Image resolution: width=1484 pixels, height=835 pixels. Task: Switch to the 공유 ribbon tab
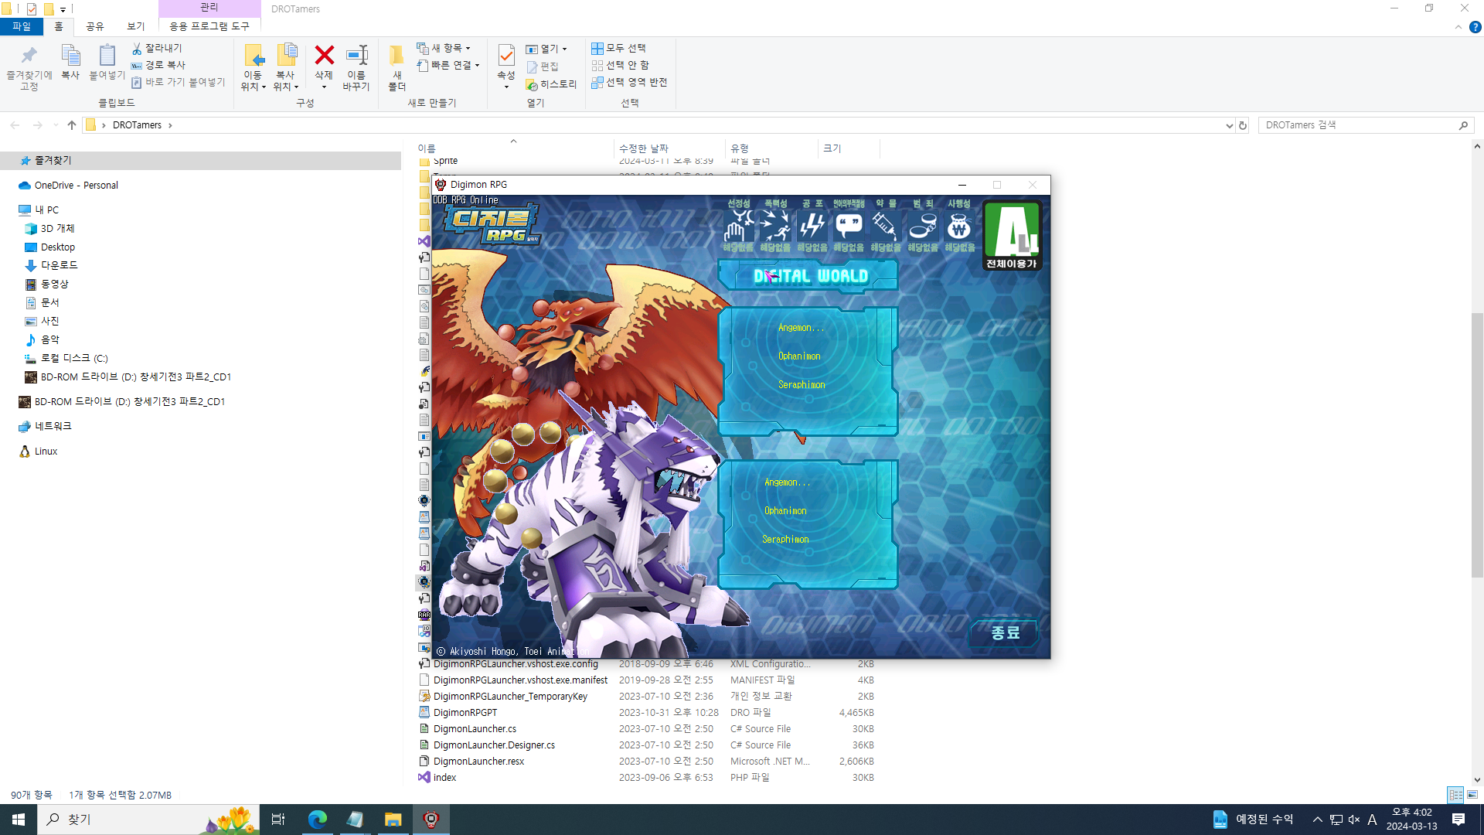[x=94, y=26]
